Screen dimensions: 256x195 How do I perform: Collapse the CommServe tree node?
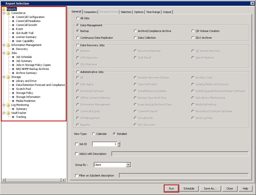click(4, 13)
